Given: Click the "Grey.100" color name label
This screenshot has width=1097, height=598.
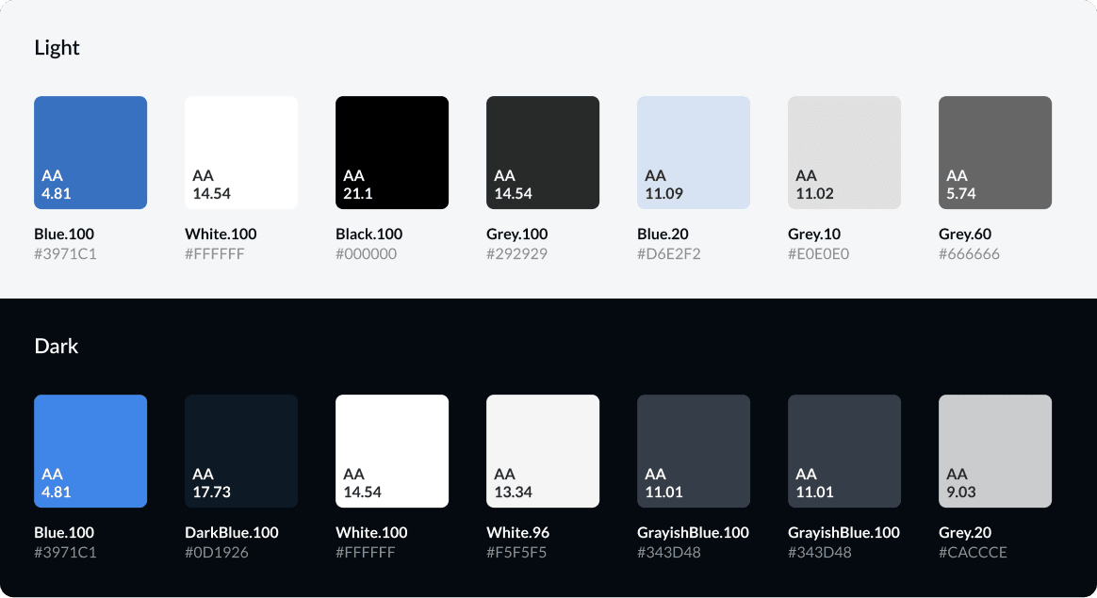Looking at the screenshot, I should point(517,234).
